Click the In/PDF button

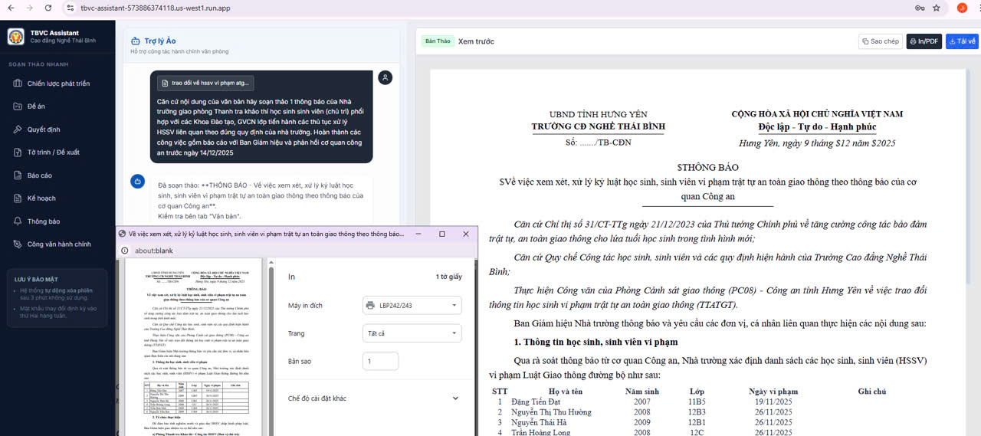(x=924, y=41)
